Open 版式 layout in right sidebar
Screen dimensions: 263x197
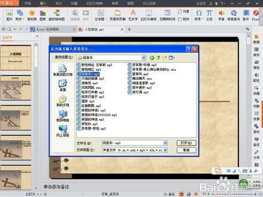click(256, 52)
